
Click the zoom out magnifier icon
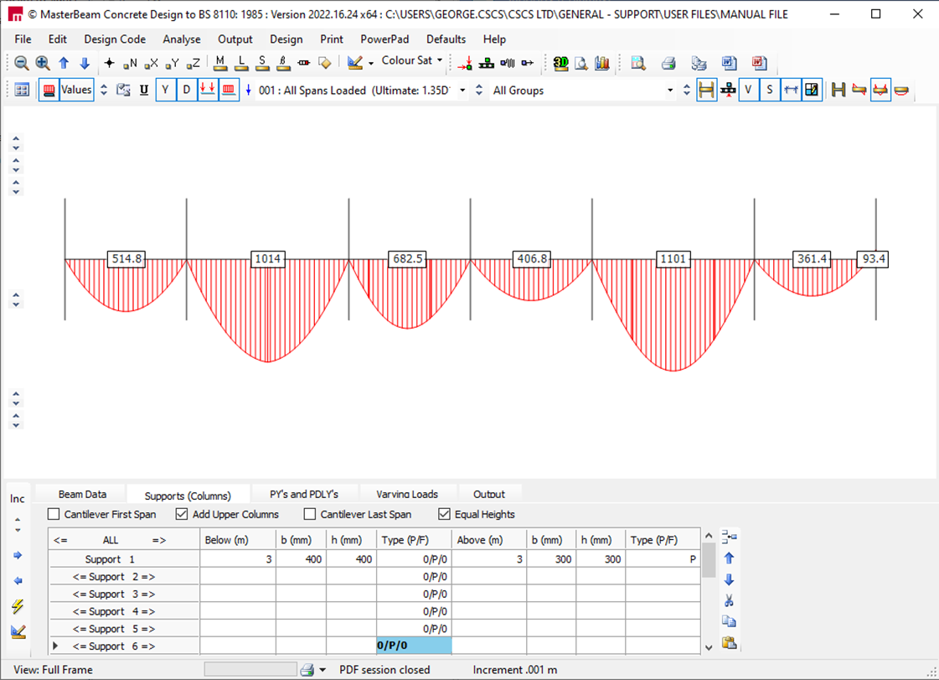click(x=22, y=63)
